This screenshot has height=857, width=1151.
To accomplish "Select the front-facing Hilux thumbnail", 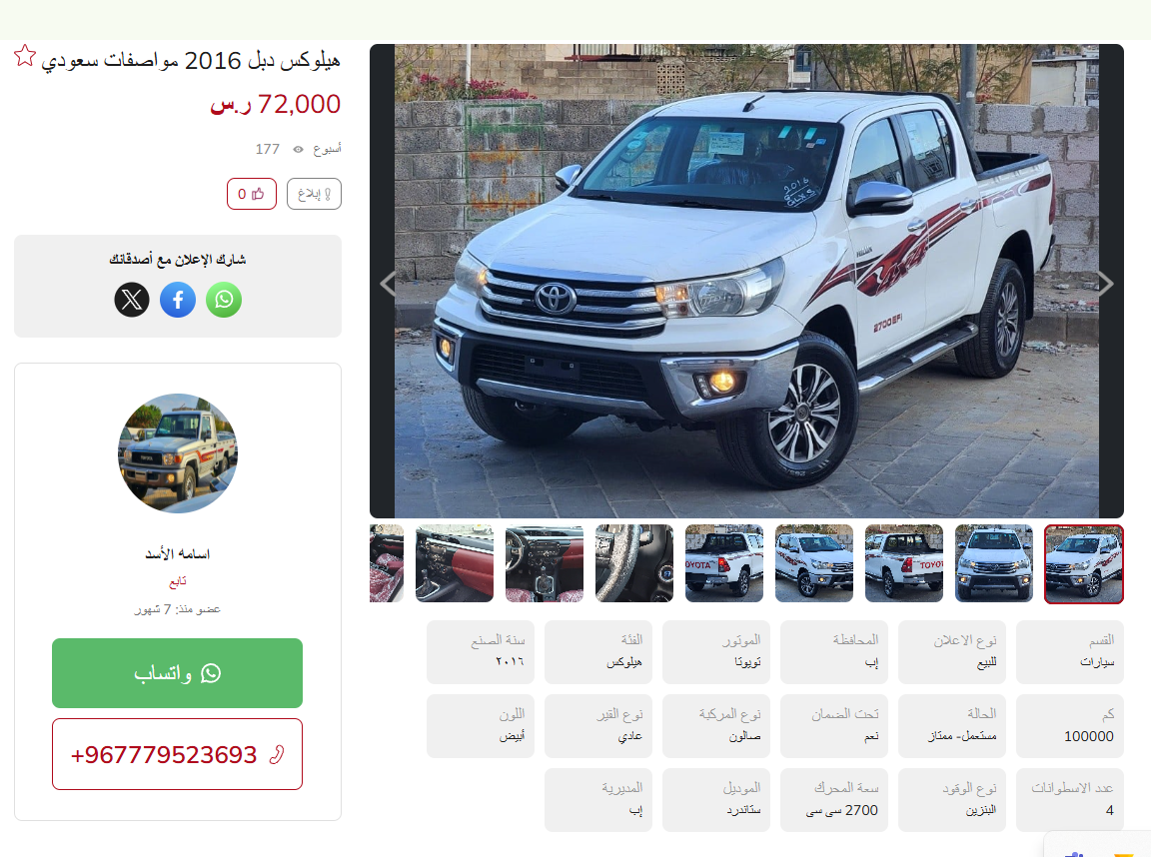I will [x=994, y=563].
